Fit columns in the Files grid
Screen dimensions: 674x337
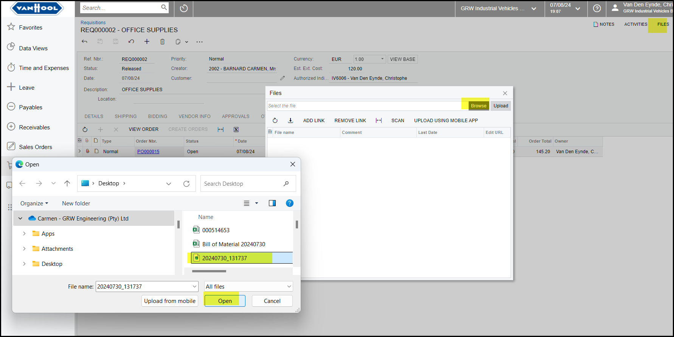click(379, 121)
